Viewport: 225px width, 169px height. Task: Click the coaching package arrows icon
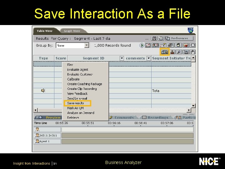[x=170, y=45]
